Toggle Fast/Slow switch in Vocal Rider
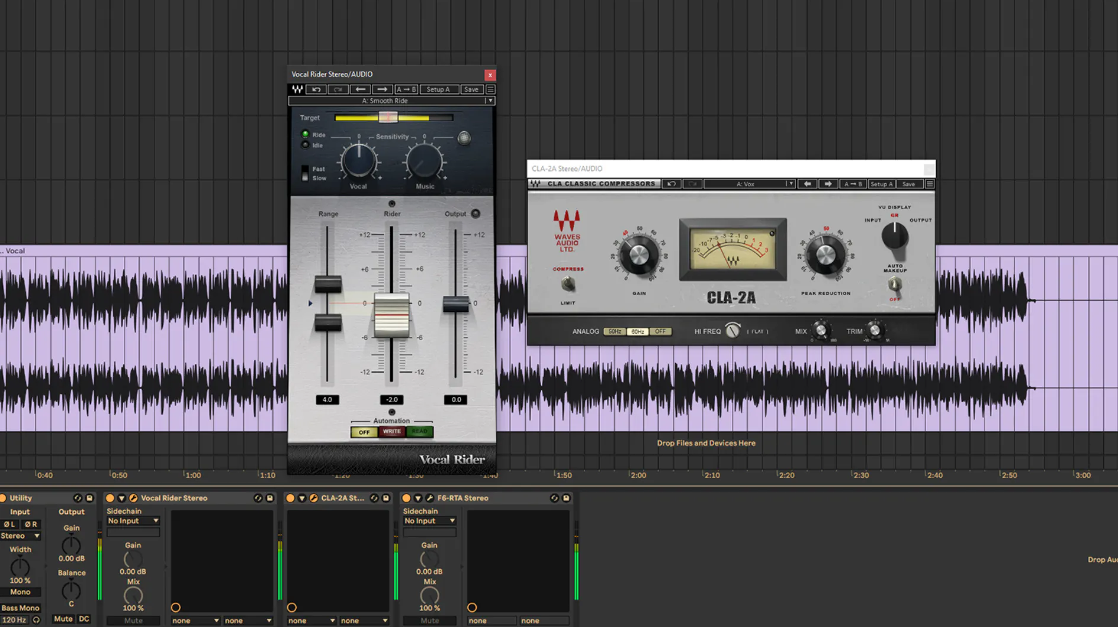 click(305, 173)
